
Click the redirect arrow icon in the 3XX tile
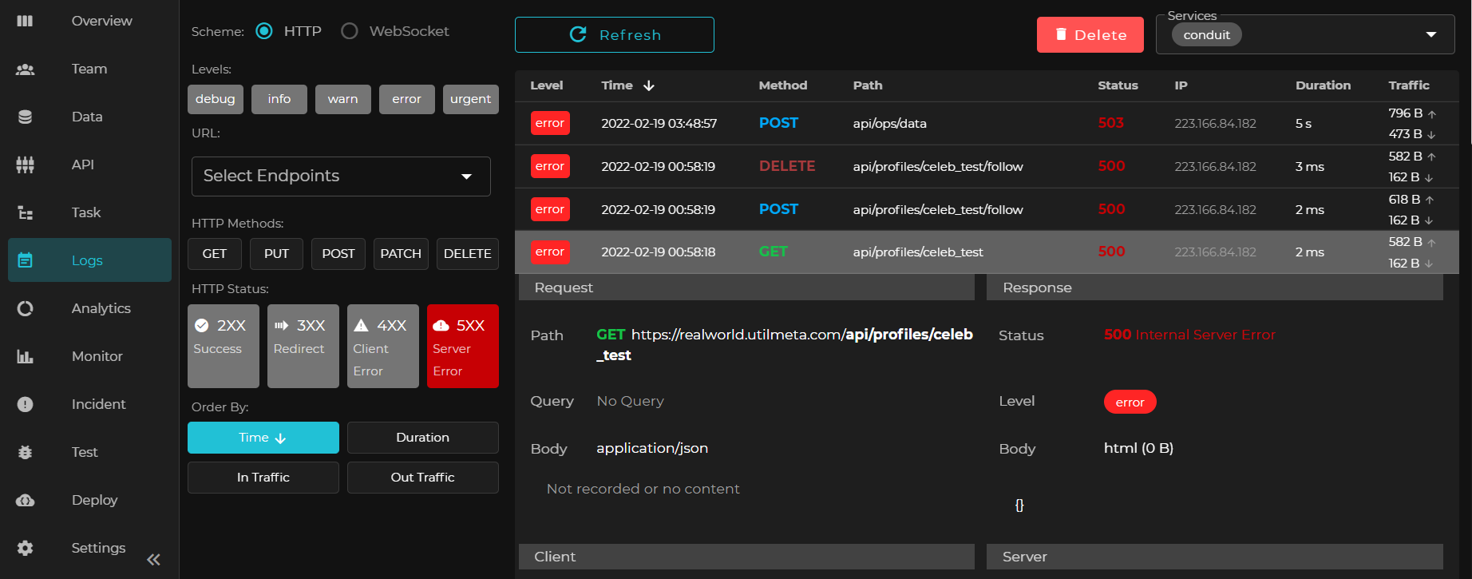pos(282,325)
